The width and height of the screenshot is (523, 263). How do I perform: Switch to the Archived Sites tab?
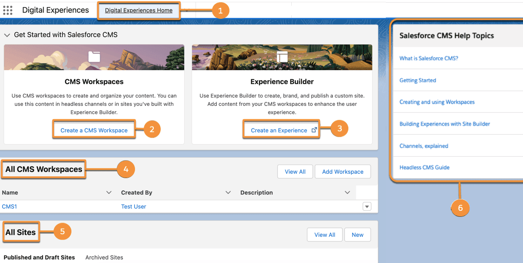104,257
